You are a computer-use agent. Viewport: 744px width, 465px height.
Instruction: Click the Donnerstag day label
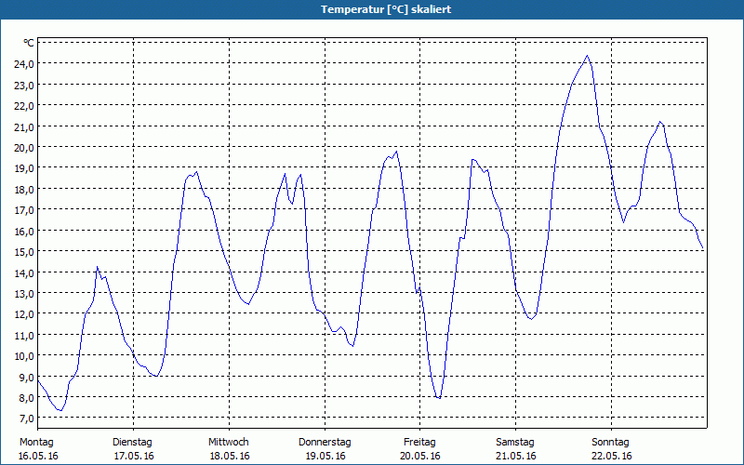click(325, 443)
